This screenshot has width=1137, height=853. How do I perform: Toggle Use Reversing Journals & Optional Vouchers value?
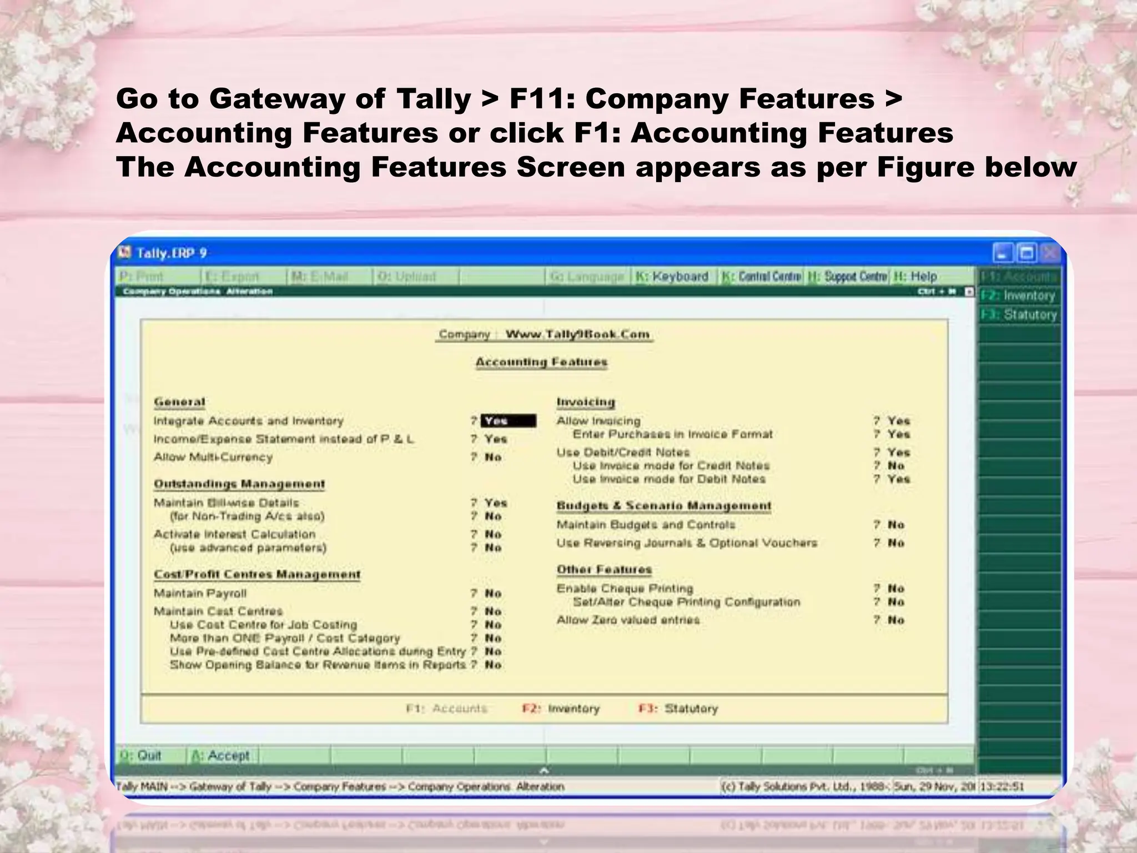click(x=895, y=543)
